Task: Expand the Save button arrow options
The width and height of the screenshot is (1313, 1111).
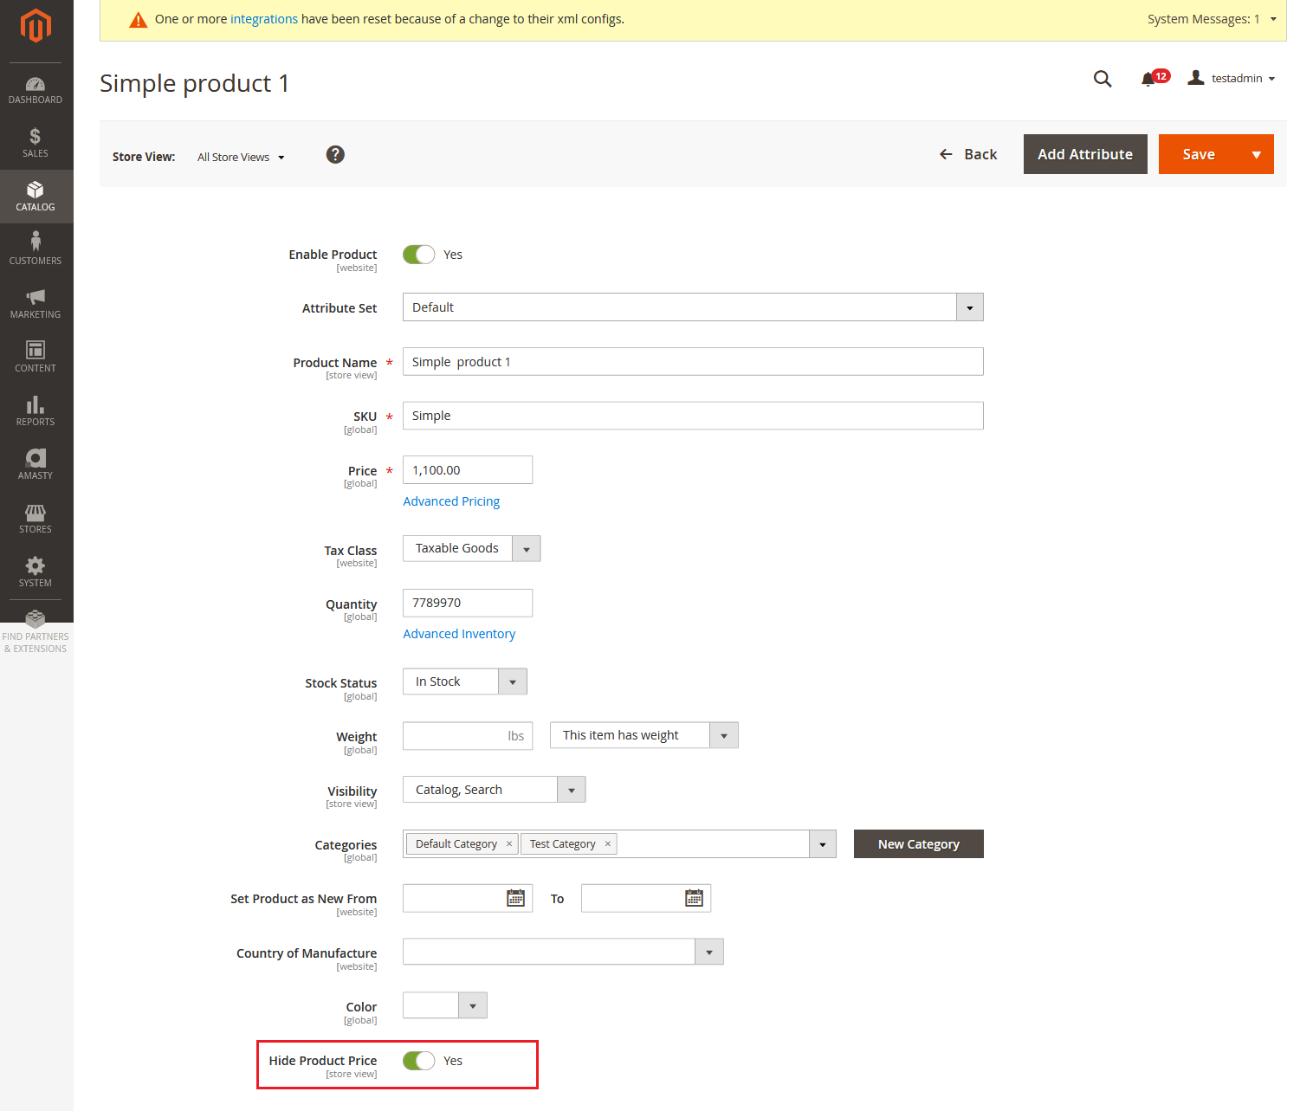Action: coord(1256,155)
